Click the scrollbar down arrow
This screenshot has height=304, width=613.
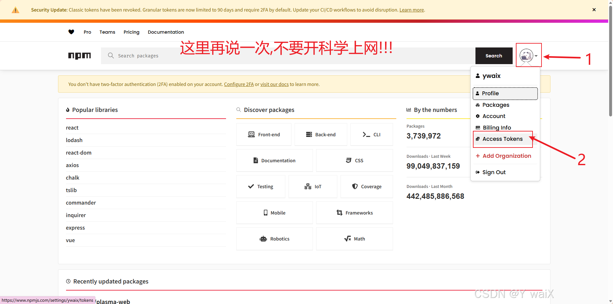click(610, 301)
